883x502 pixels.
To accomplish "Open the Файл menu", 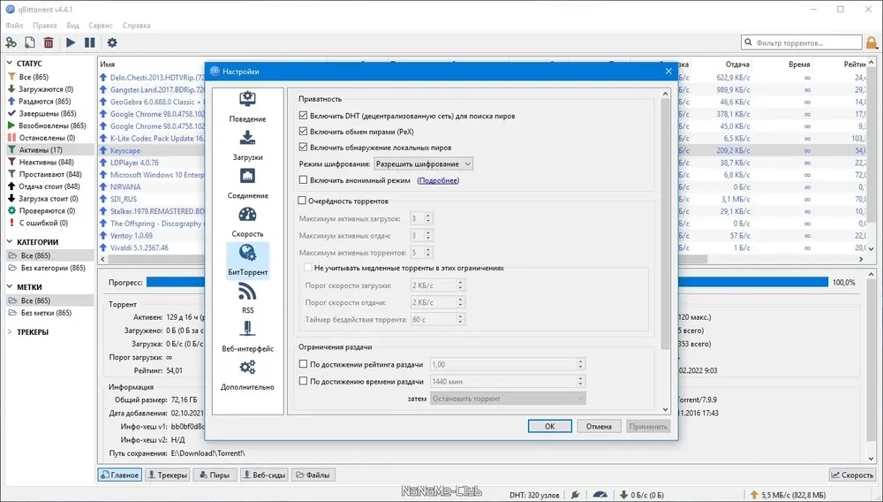I will click(x=14, y=26).
